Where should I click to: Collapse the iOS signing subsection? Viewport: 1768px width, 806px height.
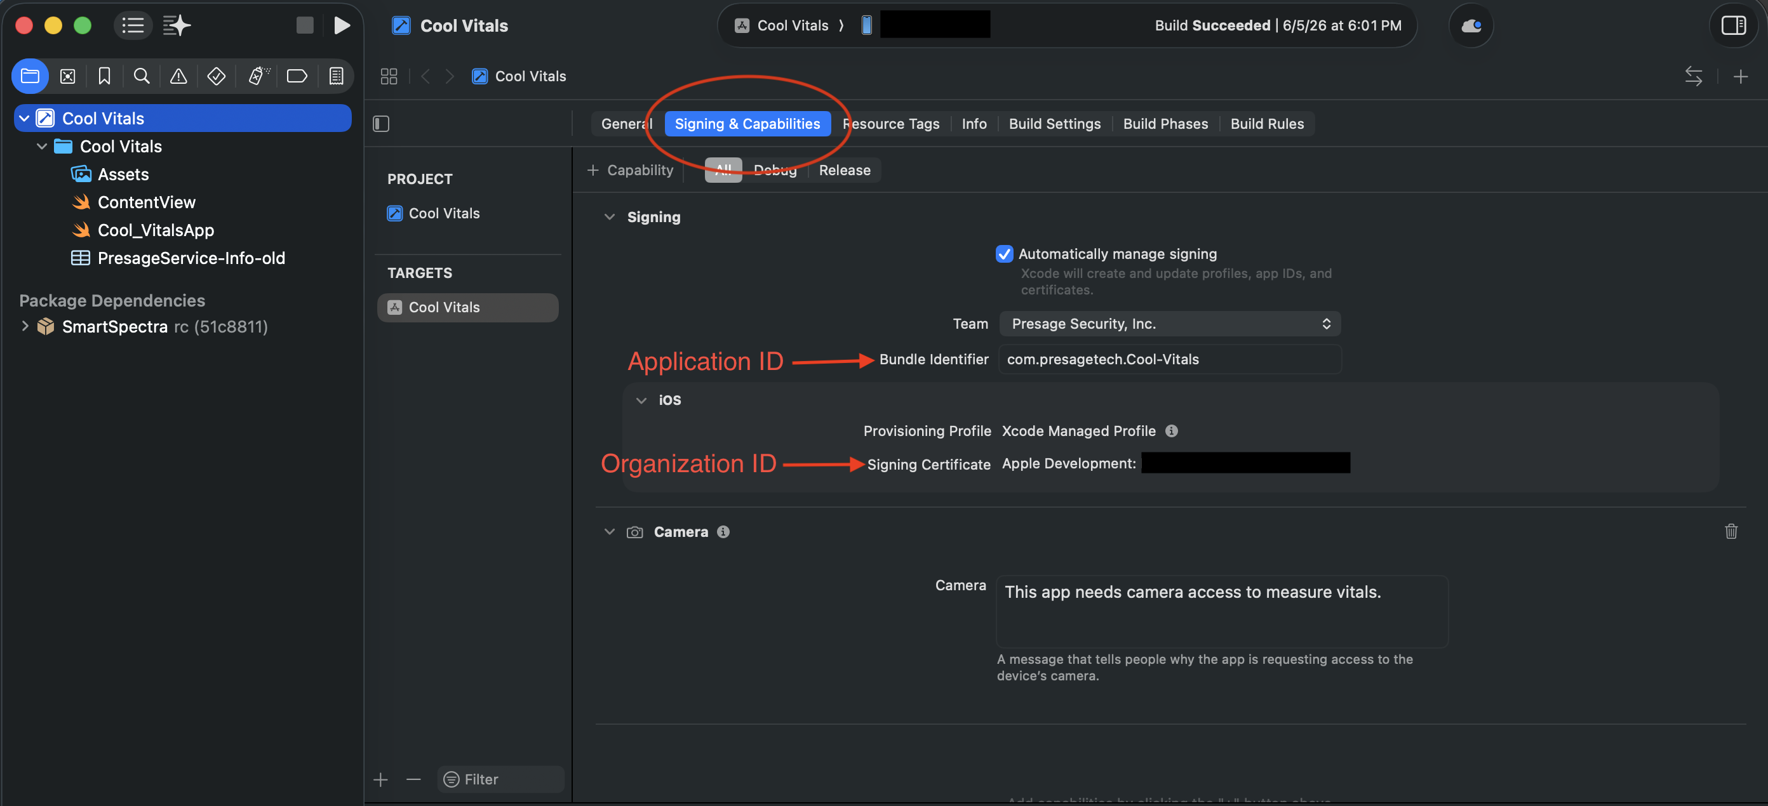point(641,400)
